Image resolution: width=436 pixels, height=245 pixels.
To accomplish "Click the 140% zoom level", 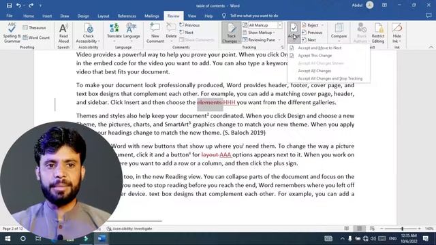I will [429, 229].
